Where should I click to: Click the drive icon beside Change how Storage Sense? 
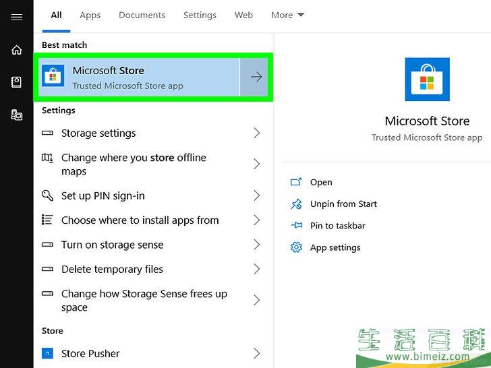click(x=47, y=294)
